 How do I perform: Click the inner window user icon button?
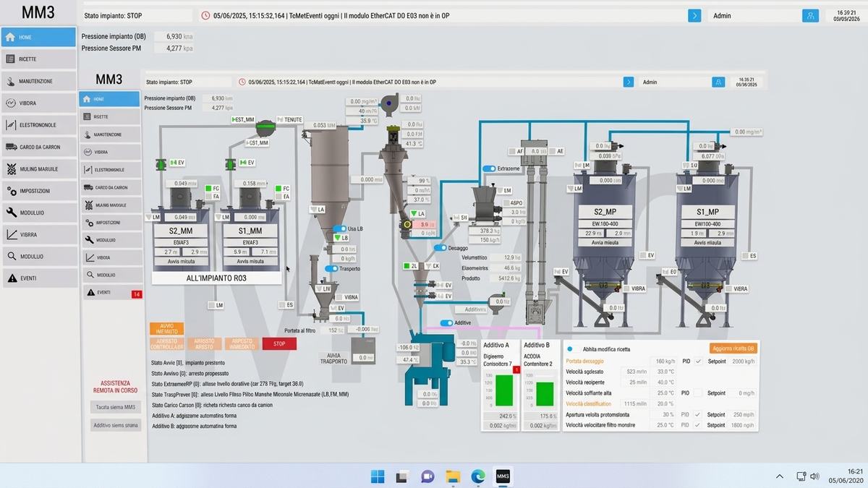click(x=718, y=82)
